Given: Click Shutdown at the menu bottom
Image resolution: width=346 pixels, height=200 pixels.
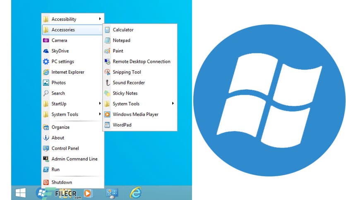Looking at the screenshot, I should [x=62, y=182].
